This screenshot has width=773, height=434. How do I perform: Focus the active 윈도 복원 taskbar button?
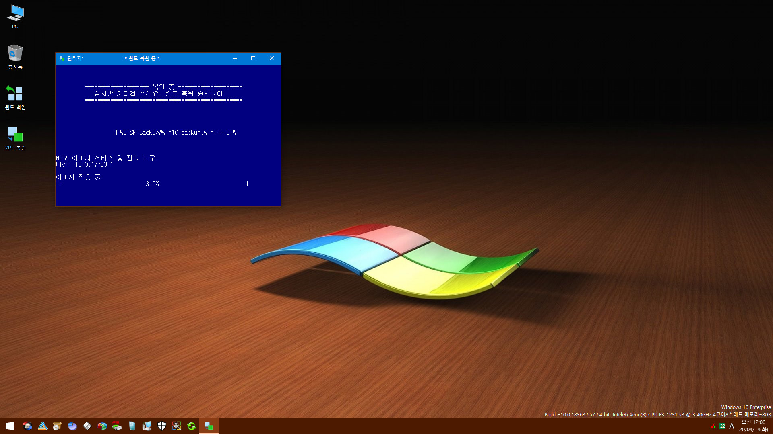click(209, 426)
